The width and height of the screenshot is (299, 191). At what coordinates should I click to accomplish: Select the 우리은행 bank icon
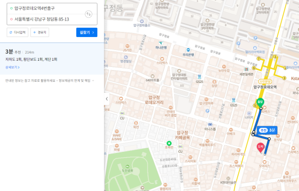(x=188, y=50)
